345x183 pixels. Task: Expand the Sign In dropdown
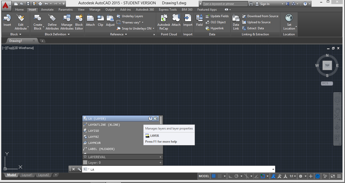pos(283,4)
